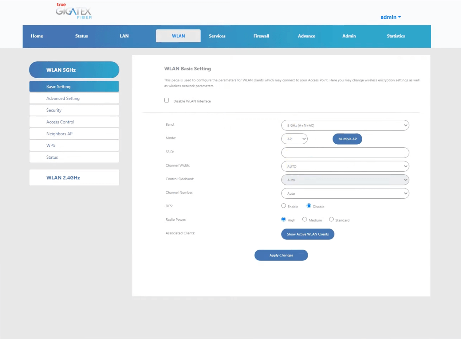Expand the Channel Width dropdown
Image resolution: width=461 pixels, height=339 pixels.
(345, 166)
